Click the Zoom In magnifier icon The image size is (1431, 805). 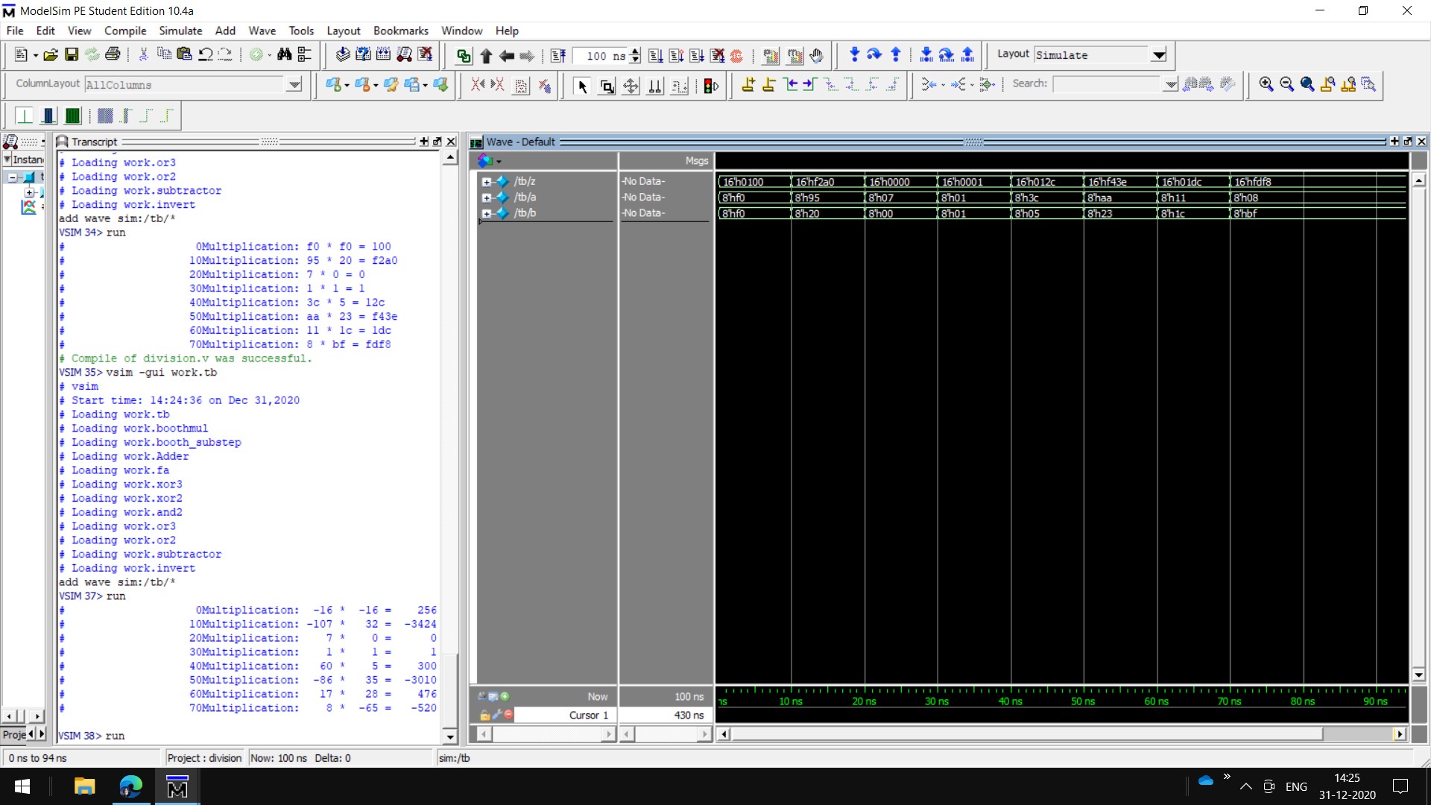point(1266,84)
